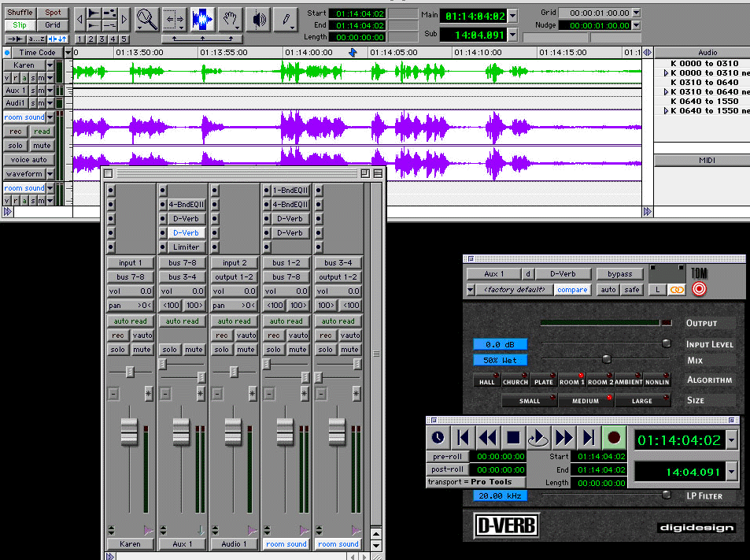Expand the K 0000 to 0310 ne region

click(666, 72)
